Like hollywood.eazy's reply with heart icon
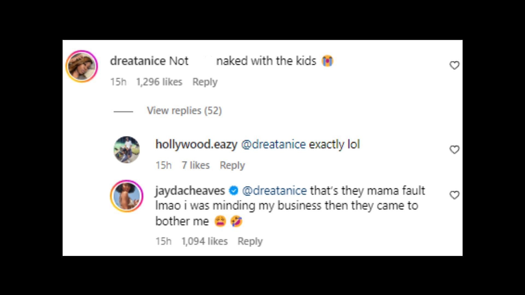The image size is (525, 295). click(x=454, y=150)
